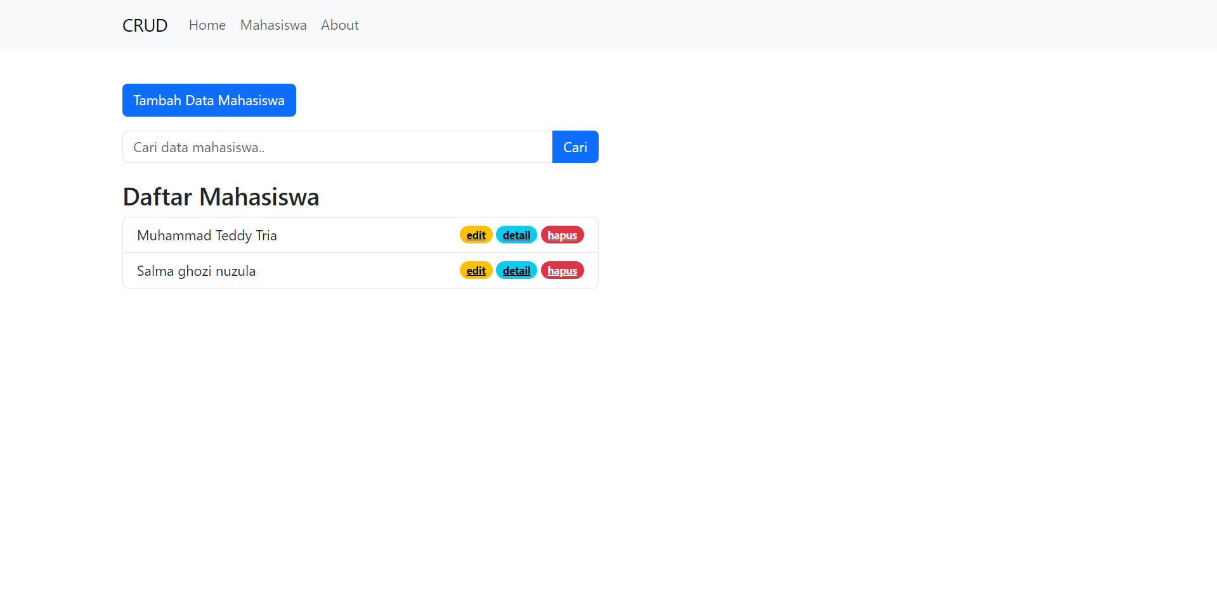Open the Mahasiswa nav item

273,25
